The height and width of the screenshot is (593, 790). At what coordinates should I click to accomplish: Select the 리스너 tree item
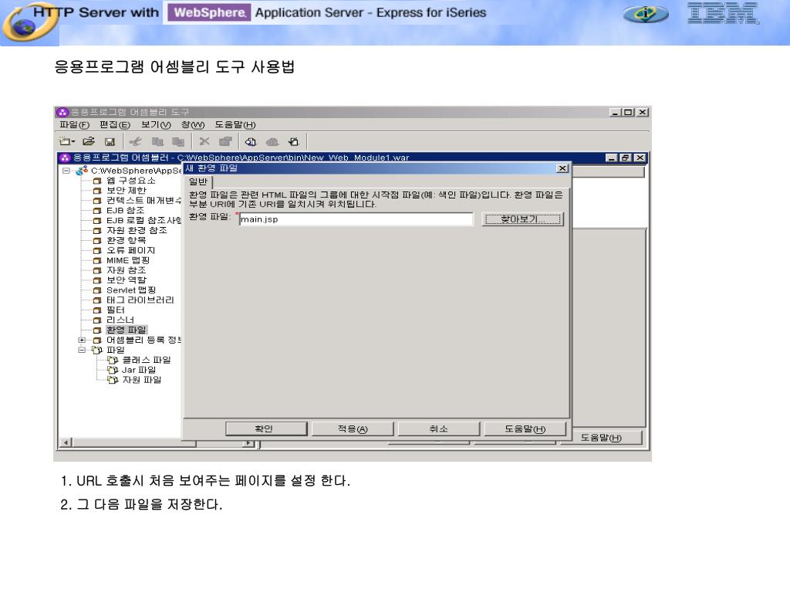pos(120,320)
